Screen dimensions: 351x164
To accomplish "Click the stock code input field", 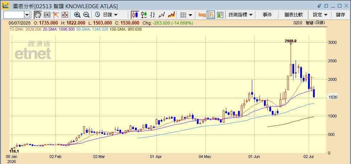I will 13,15.
